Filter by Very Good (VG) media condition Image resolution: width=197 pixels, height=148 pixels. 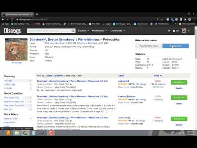point(12,98)
